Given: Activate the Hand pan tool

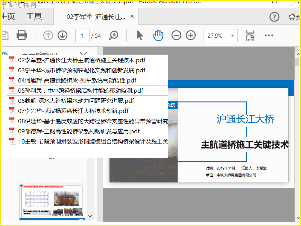Looking at the screenshot, I should [158, 35].
